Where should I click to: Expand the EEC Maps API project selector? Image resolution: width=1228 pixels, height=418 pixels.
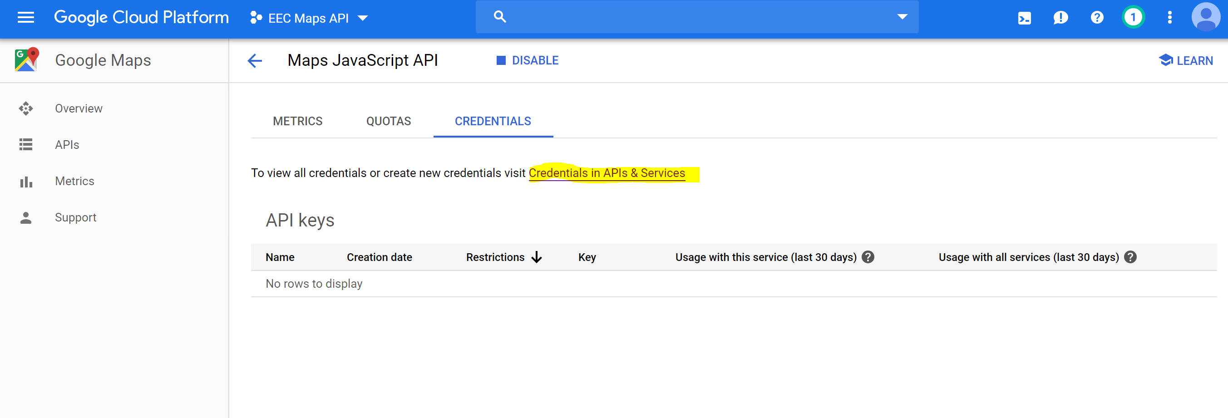[309, 18]
